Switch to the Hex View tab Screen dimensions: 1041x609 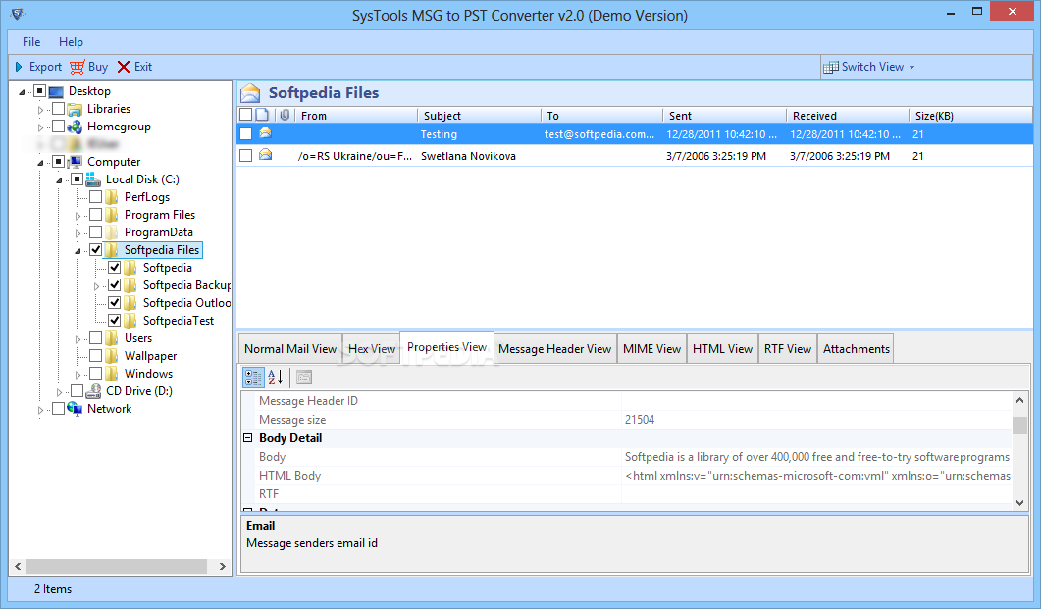pos(371,349)
